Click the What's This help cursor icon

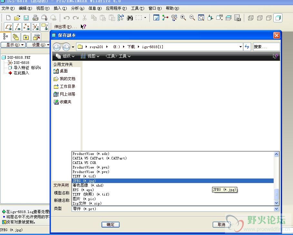click(x=83, y=26)
